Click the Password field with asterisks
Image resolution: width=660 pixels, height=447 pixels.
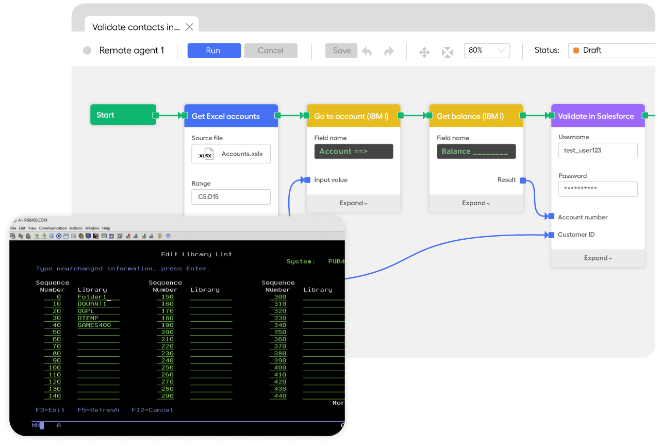598,189
